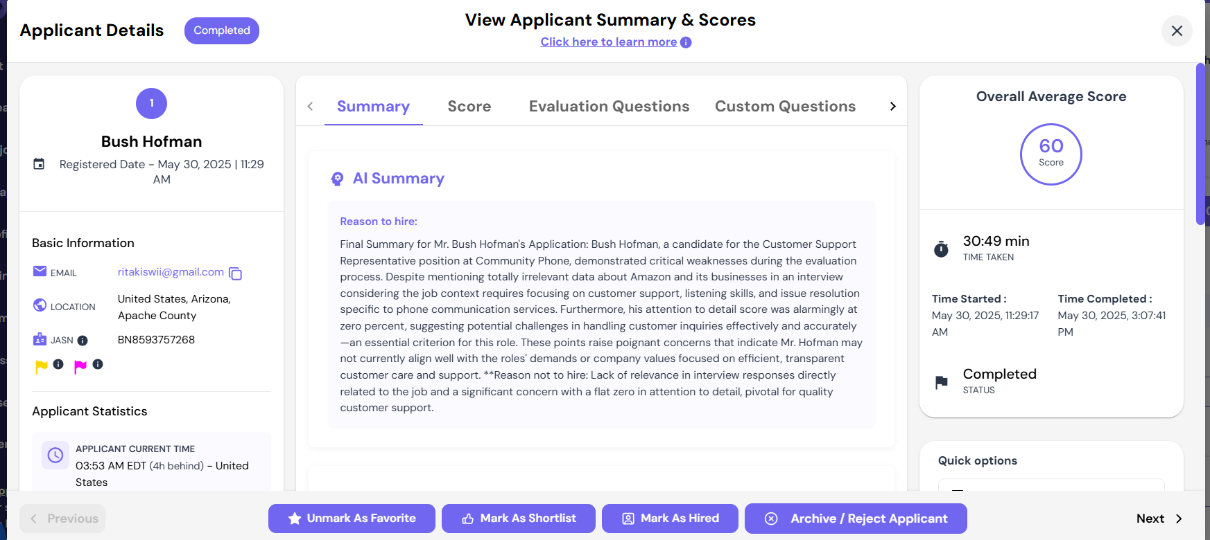The height and width of the screenshot is (540, 1210).
Task: Click info icon beside learn more link
Action: click(686, 42)
